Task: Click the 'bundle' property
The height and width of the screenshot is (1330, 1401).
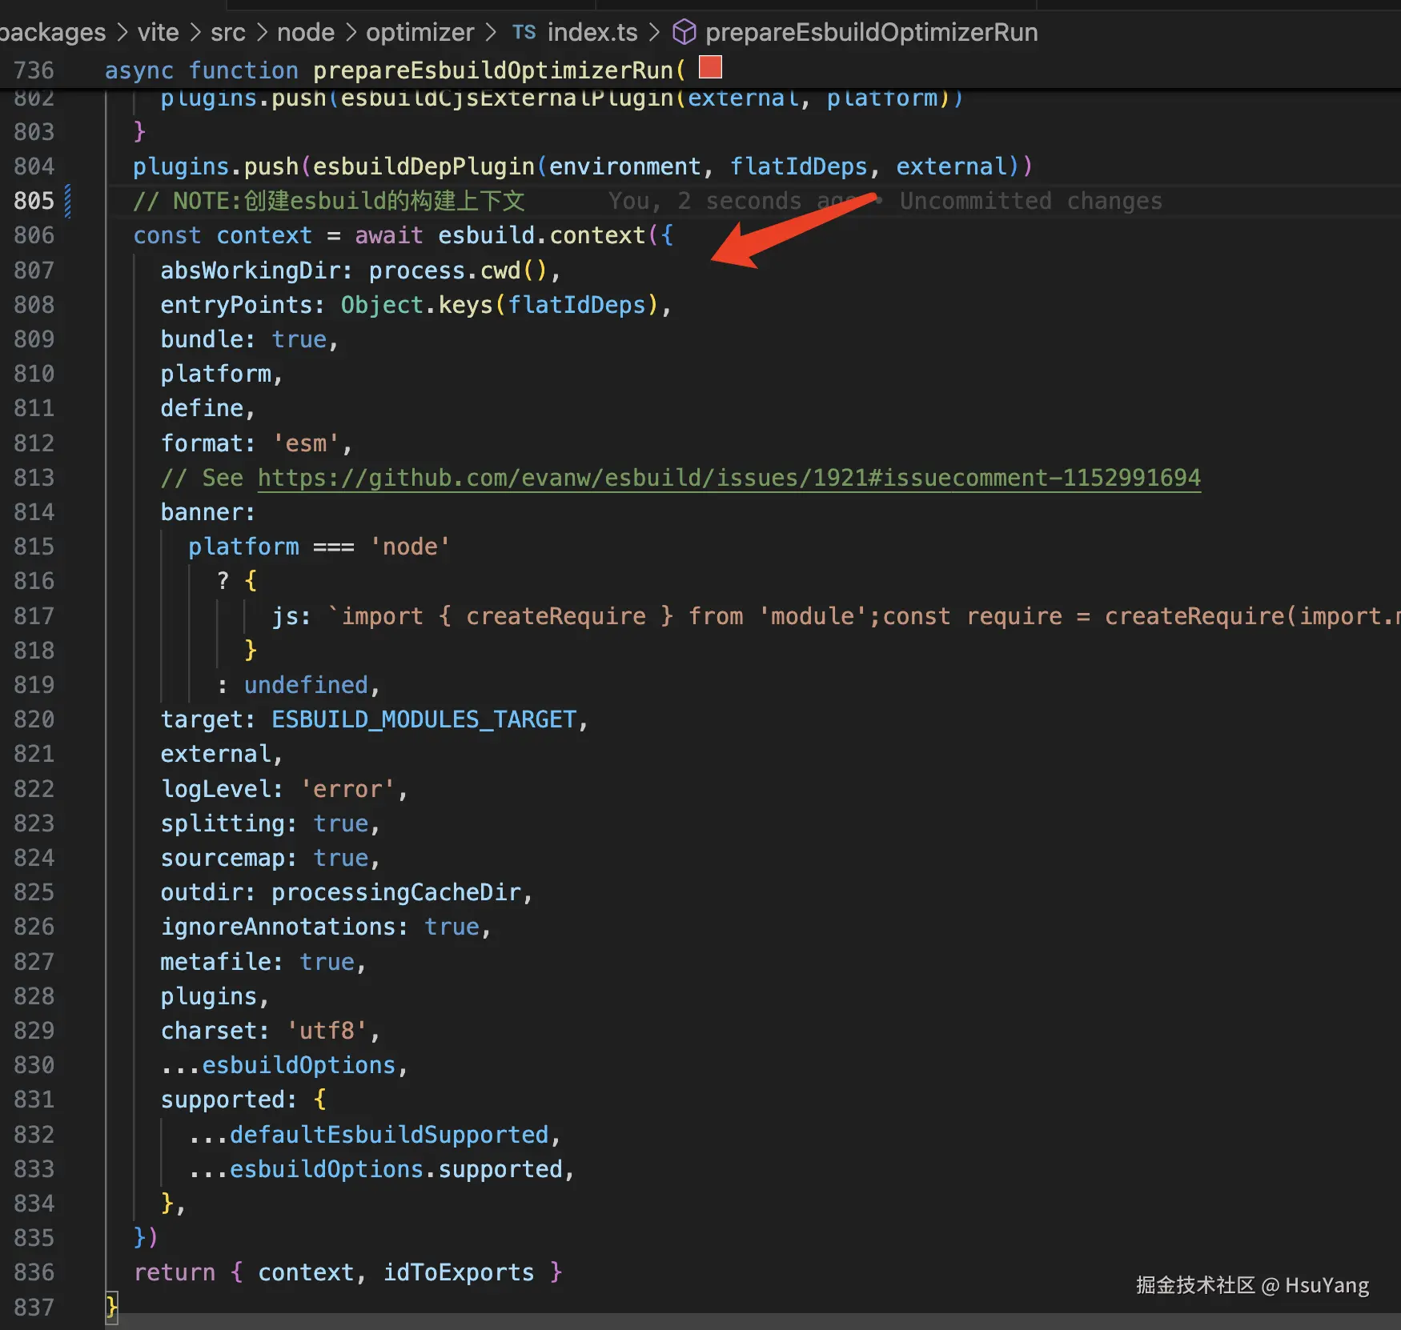Action: click(x=202, y=339)
